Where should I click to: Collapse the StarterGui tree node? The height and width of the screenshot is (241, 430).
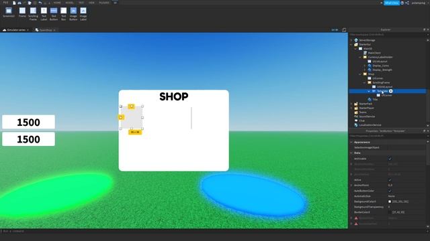pyautogui.click(x=351, y=44)
